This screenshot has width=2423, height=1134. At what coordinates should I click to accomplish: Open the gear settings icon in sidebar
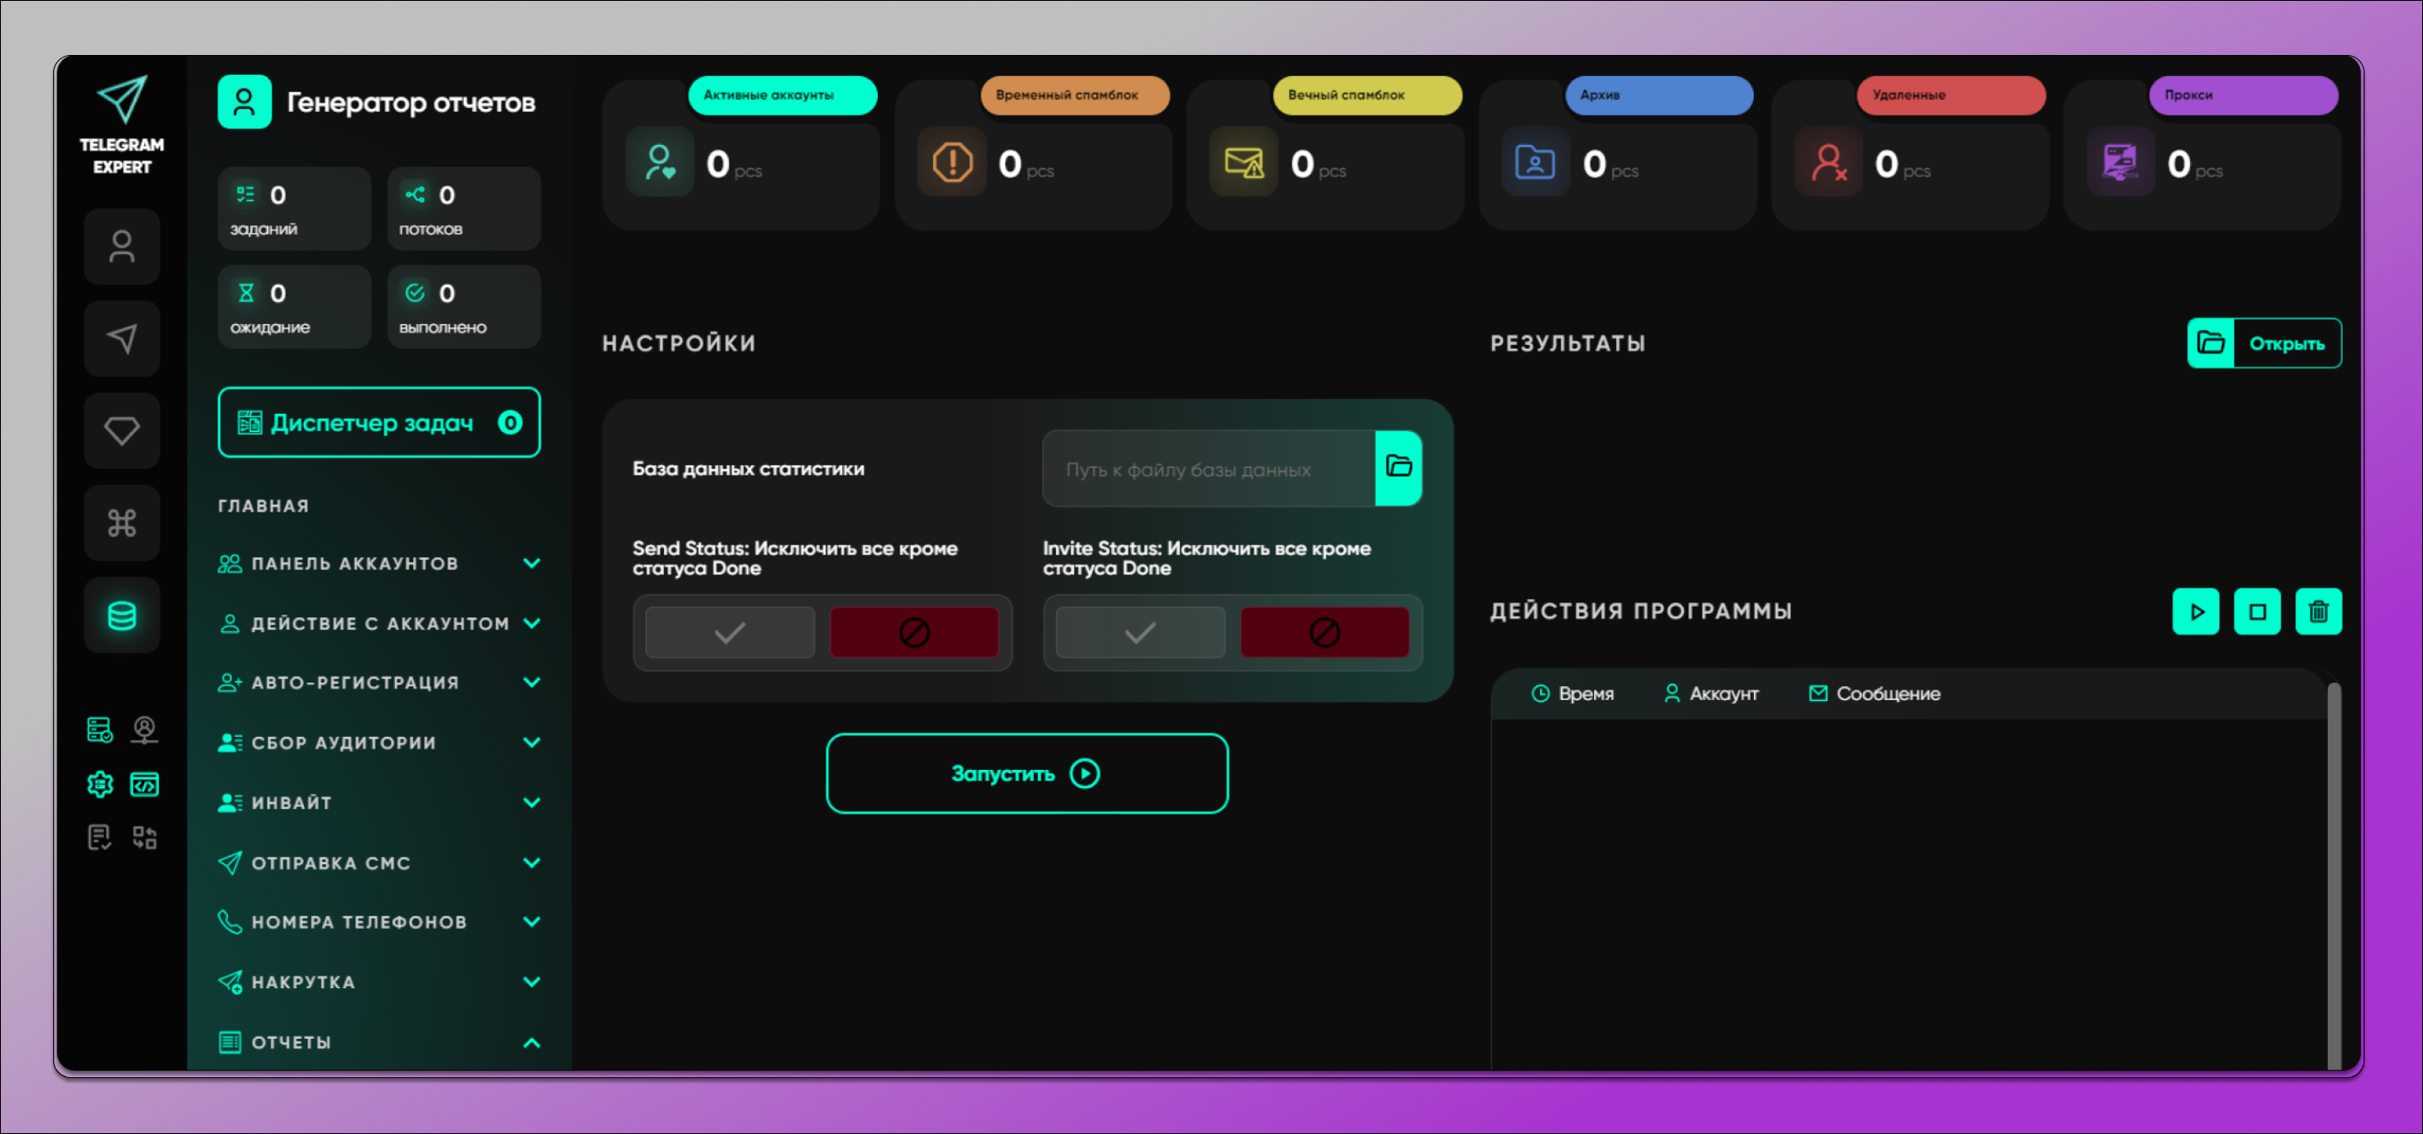pyautogui.click(x=100, y=783)
